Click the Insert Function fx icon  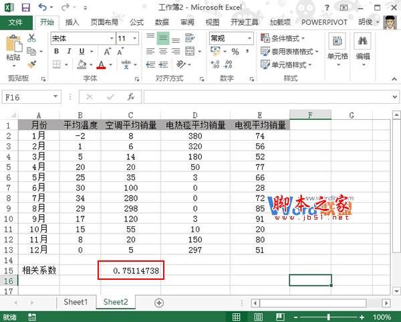tap(132, 96)
